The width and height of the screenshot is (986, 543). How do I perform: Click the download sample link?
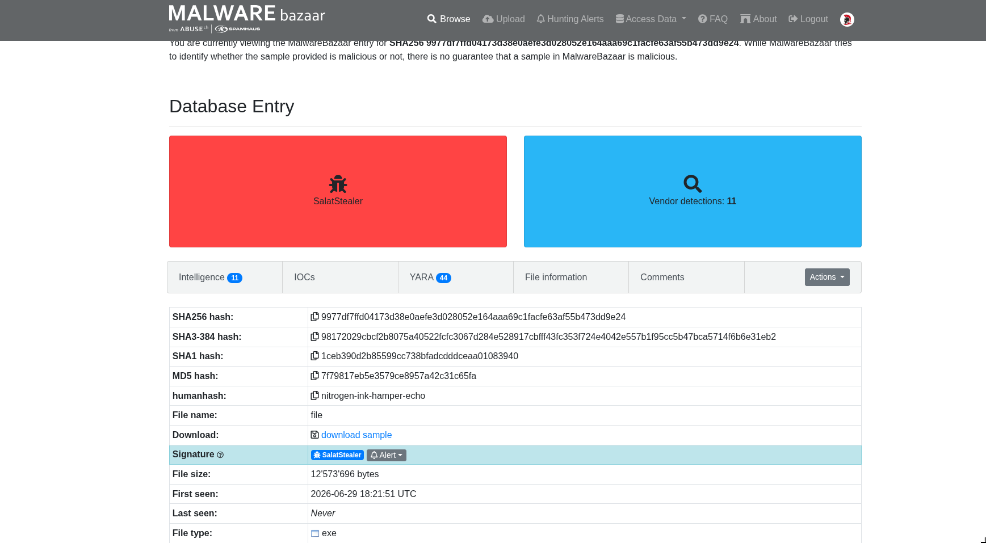pyautogui.click(x=356, y=435)
